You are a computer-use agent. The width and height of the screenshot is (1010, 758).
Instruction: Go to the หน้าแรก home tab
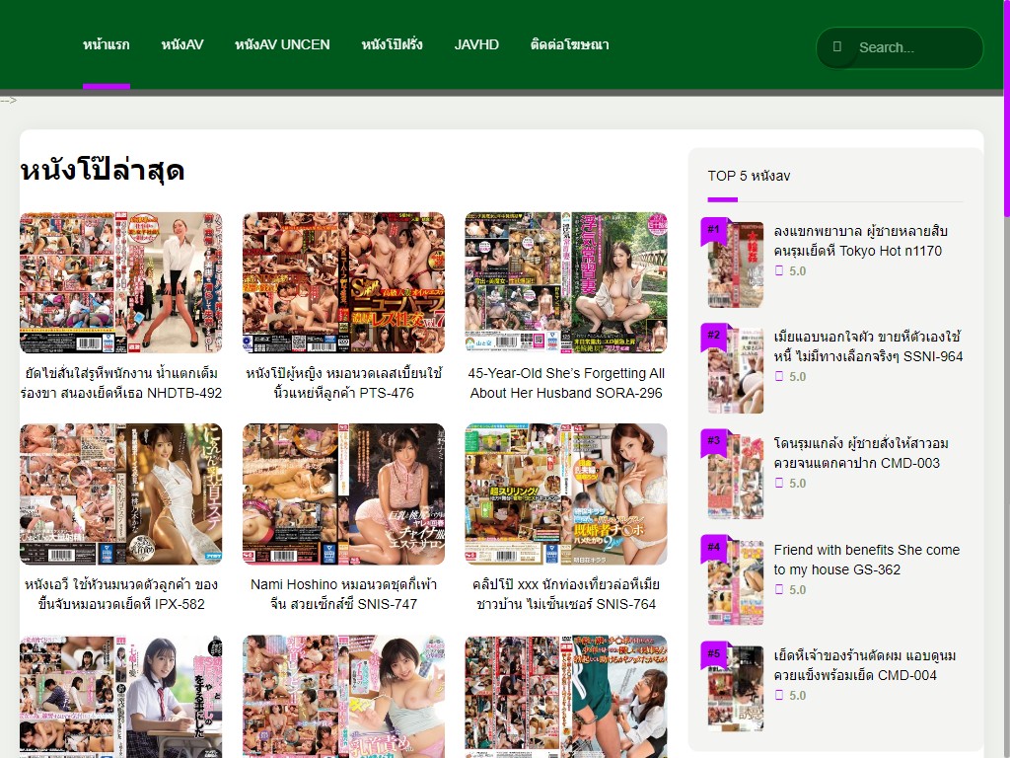pos(107,44)
